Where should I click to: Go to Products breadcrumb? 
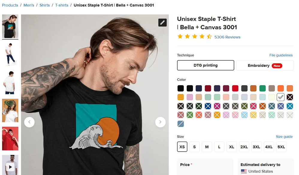(10, 5)
